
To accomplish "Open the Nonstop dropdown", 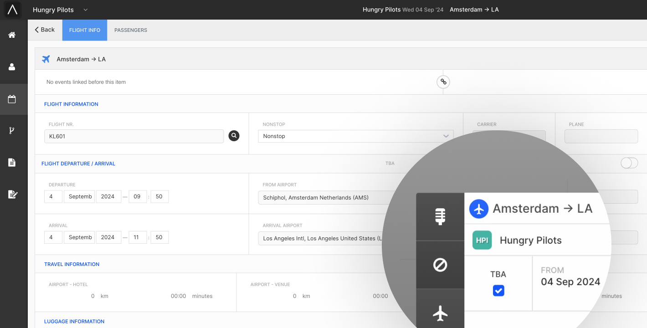I will coord(355,136).
